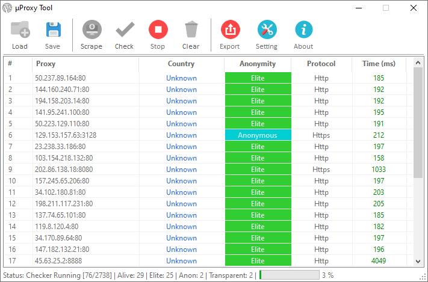Sort by the Anonymity column header

(258, 64)
